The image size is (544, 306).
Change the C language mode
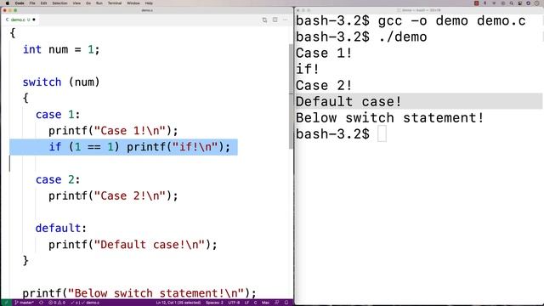coord(255,303)
